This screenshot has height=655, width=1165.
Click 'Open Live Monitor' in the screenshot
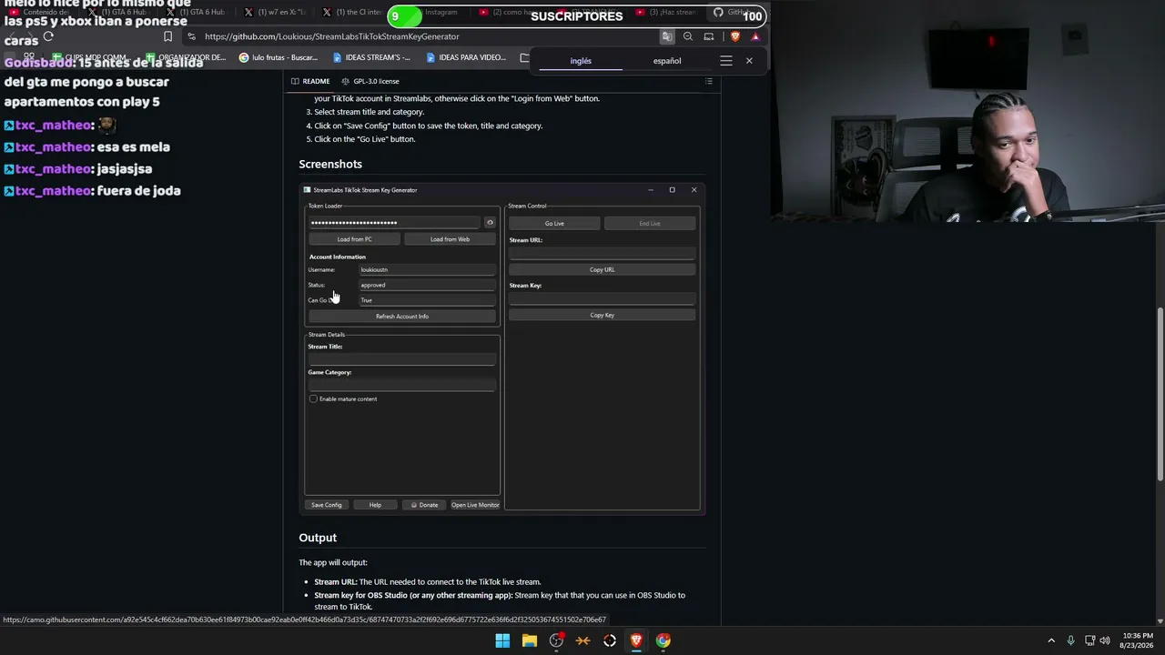pyautogui.click(x=475, y=505)
